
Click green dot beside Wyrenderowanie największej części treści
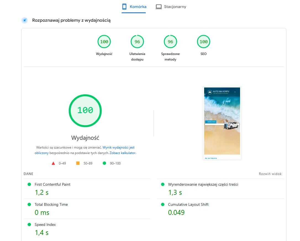[x=163, y=184]
